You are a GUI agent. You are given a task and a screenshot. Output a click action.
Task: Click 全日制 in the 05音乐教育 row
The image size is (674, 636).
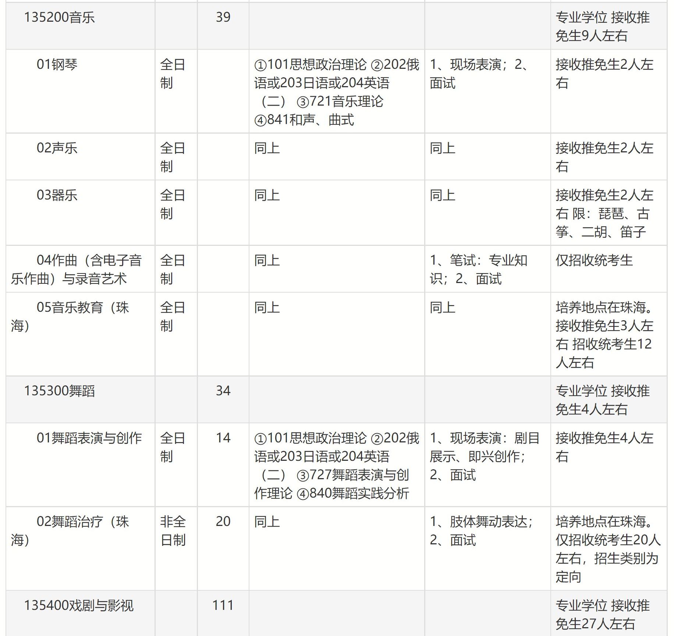(173, 317)
